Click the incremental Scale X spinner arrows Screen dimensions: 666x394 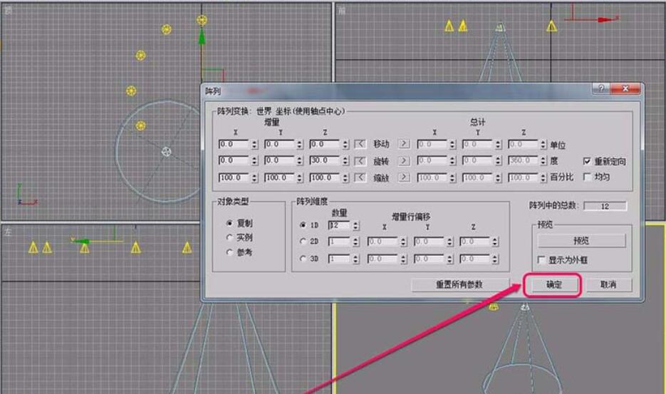pos(254,177)
